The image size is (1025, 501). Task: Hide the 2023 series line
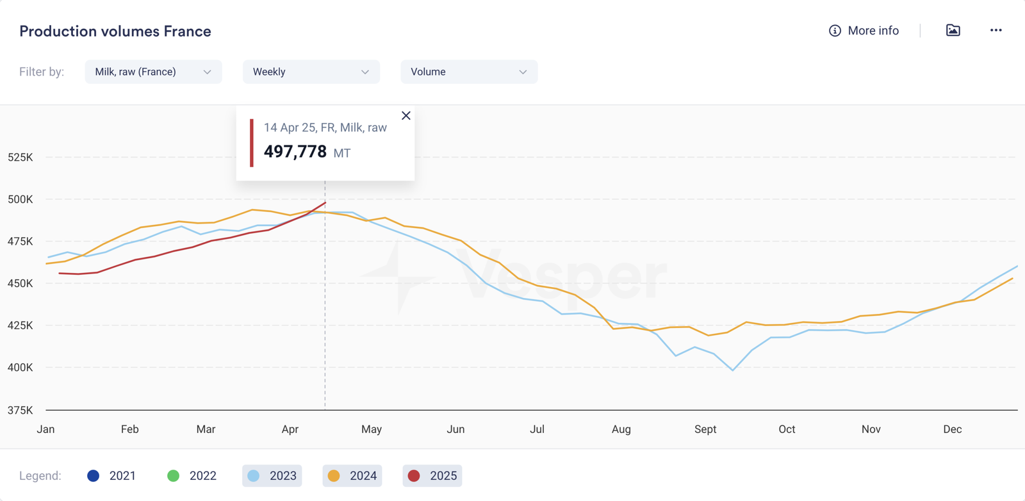(x=272, y=475)
